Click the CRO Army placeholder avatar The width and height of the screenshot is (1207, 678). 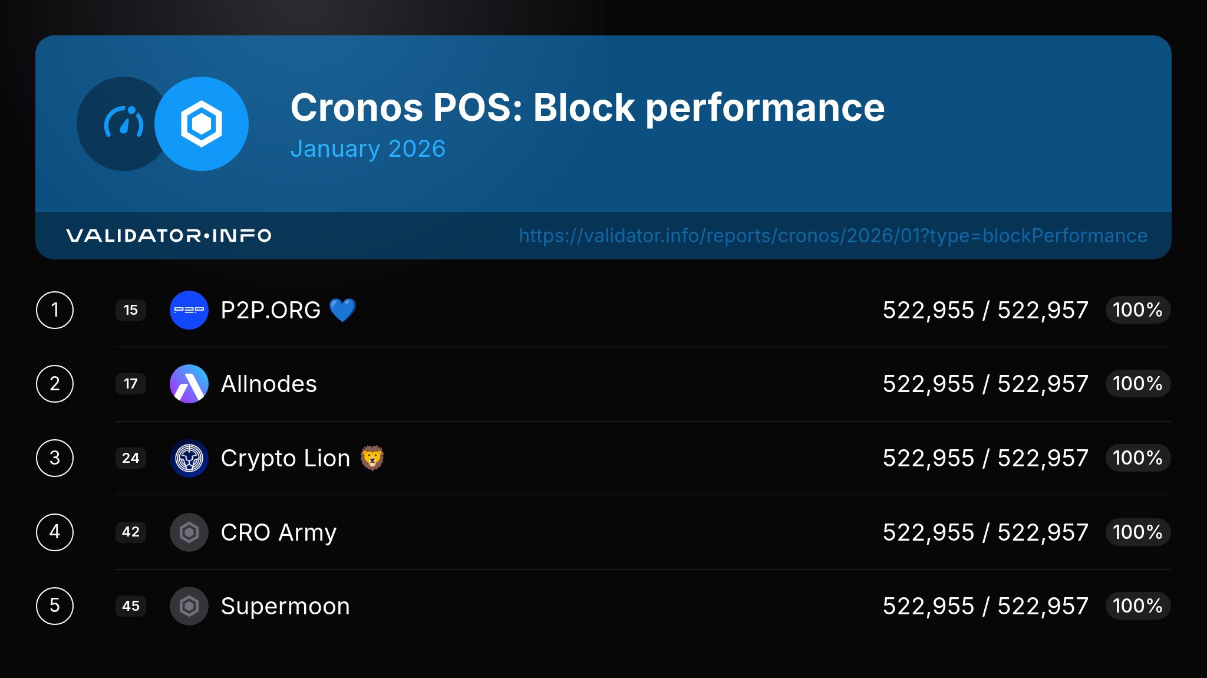[x=189, y=532]
